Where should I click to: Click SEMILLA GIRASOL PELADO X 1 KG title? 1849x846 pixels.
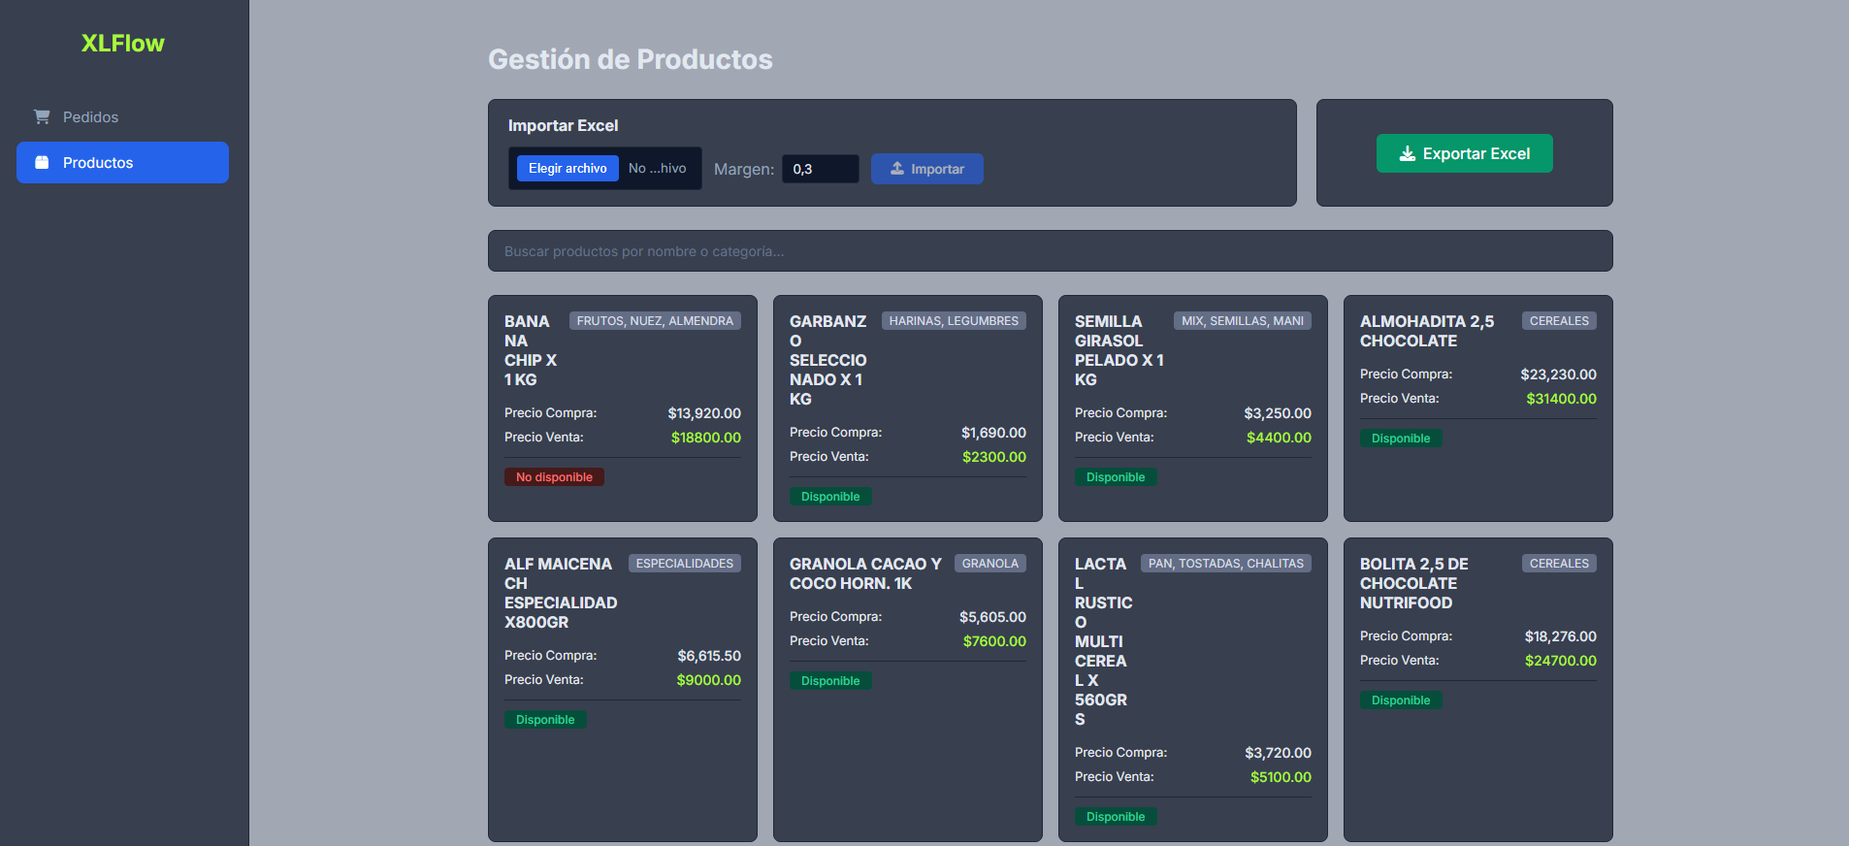tap(1119, 350)
